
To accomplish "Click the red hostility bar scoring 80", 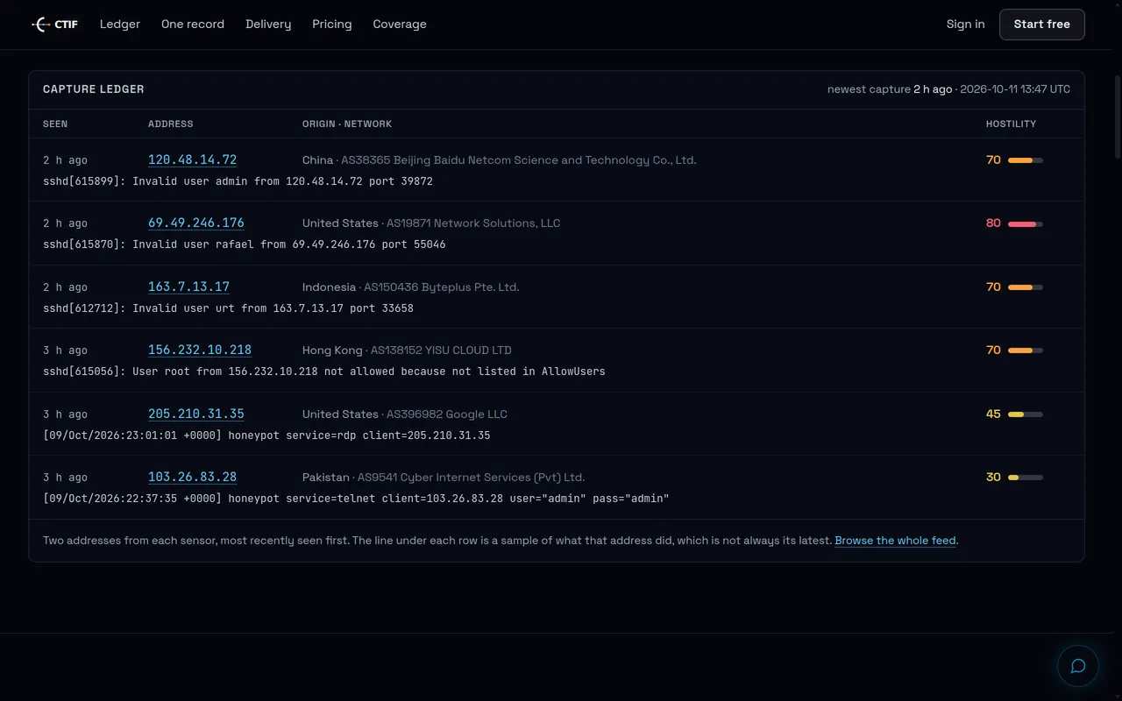I will pos(1026,223).
